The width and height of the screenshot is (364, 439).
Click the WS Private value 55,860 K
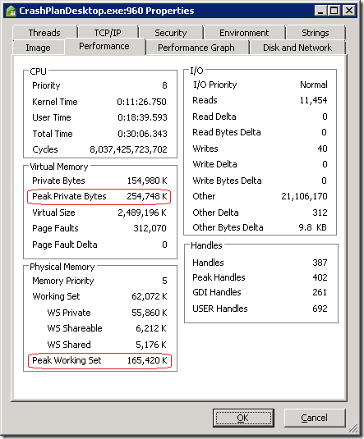150,312
